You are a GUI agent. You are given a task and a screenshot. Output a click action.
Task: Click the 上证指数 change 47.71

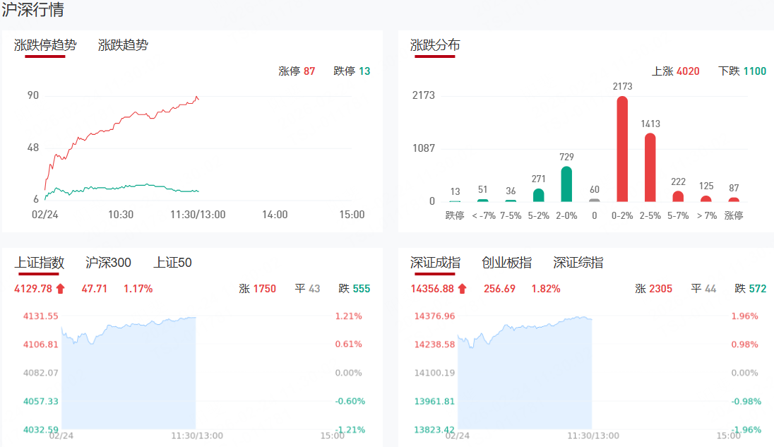pos(95,289)
